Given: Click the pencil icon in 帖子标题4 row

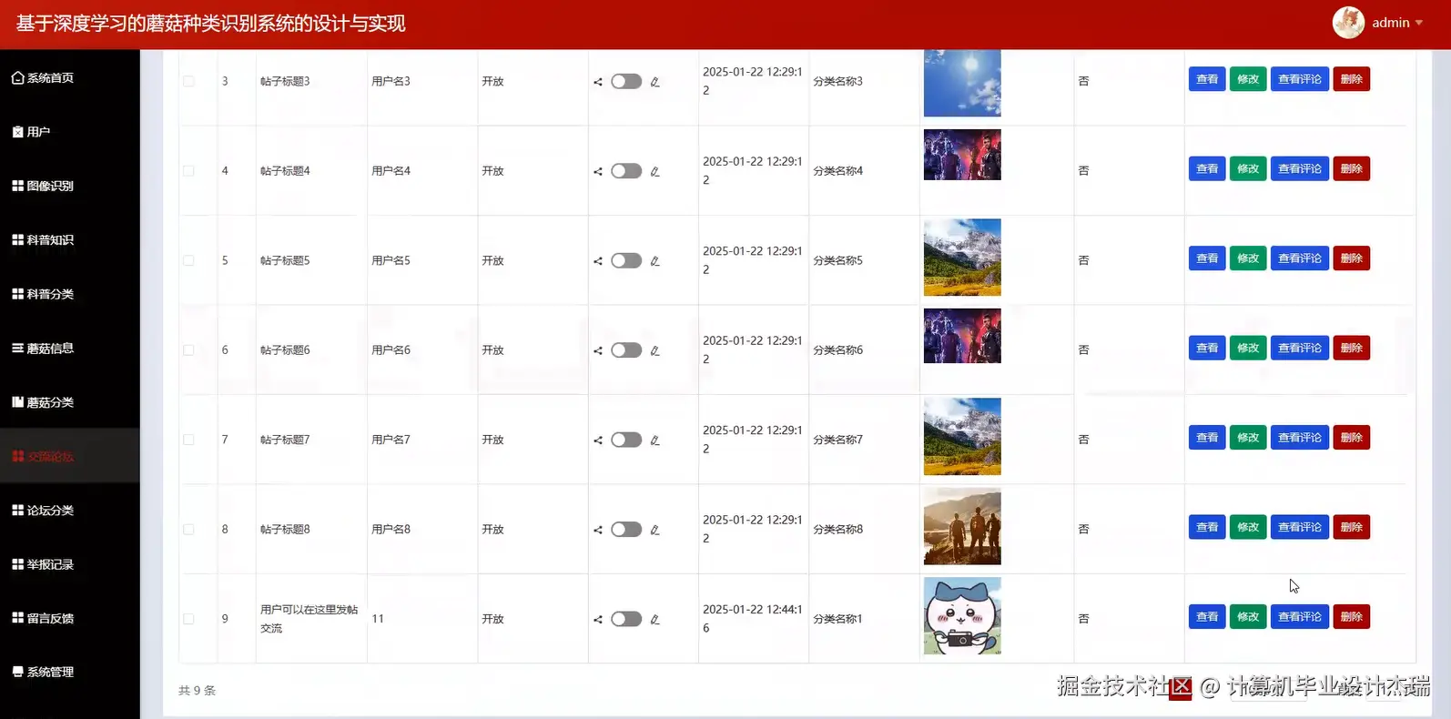Looking at the screenshot, I should [654, 171].
